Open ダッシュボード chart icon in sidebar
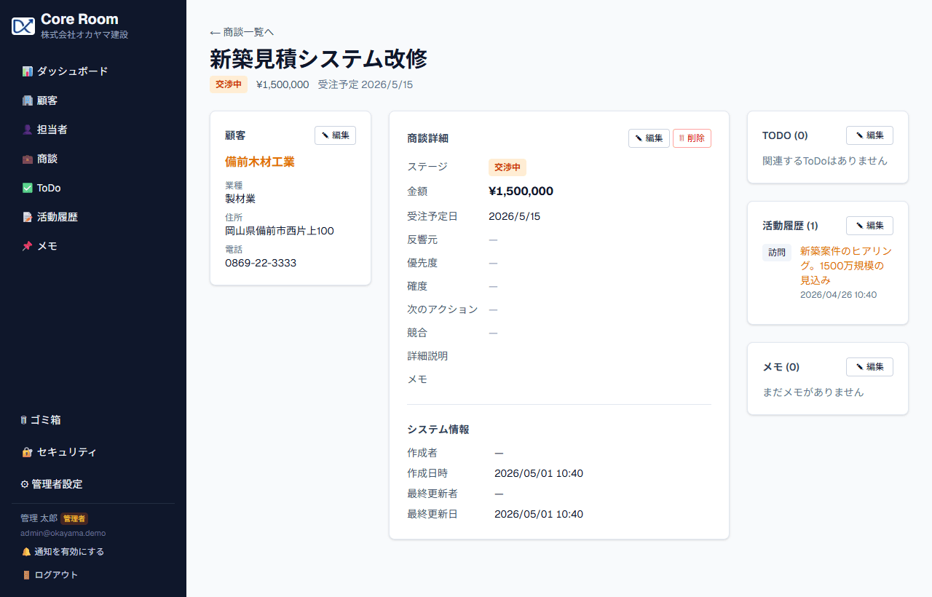The height and width of the screenshot is (597, 932). tap(27, 71)
